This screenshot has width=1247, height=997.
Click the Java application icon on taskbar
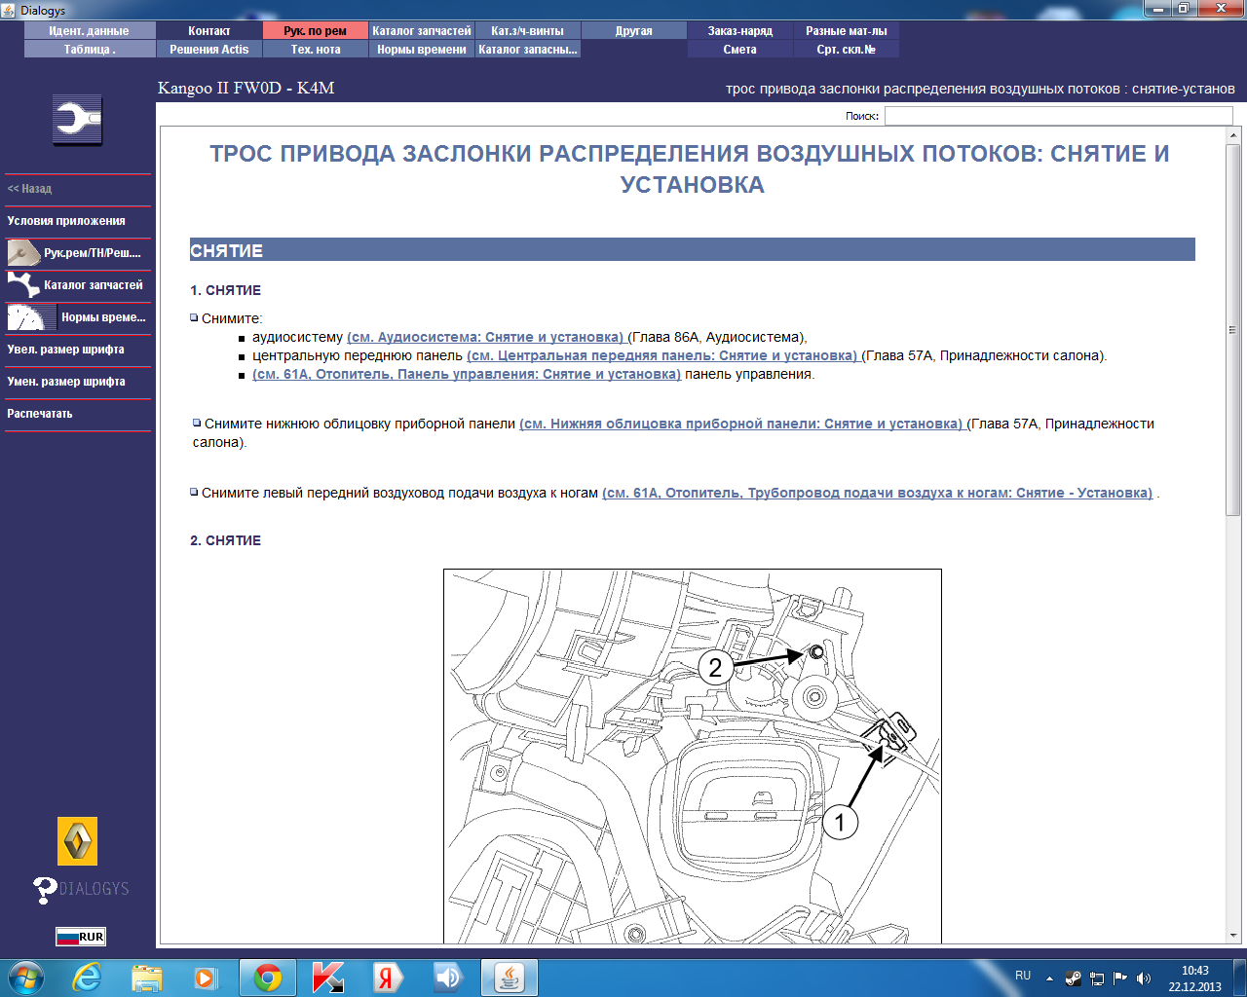(x=510, y=978)
